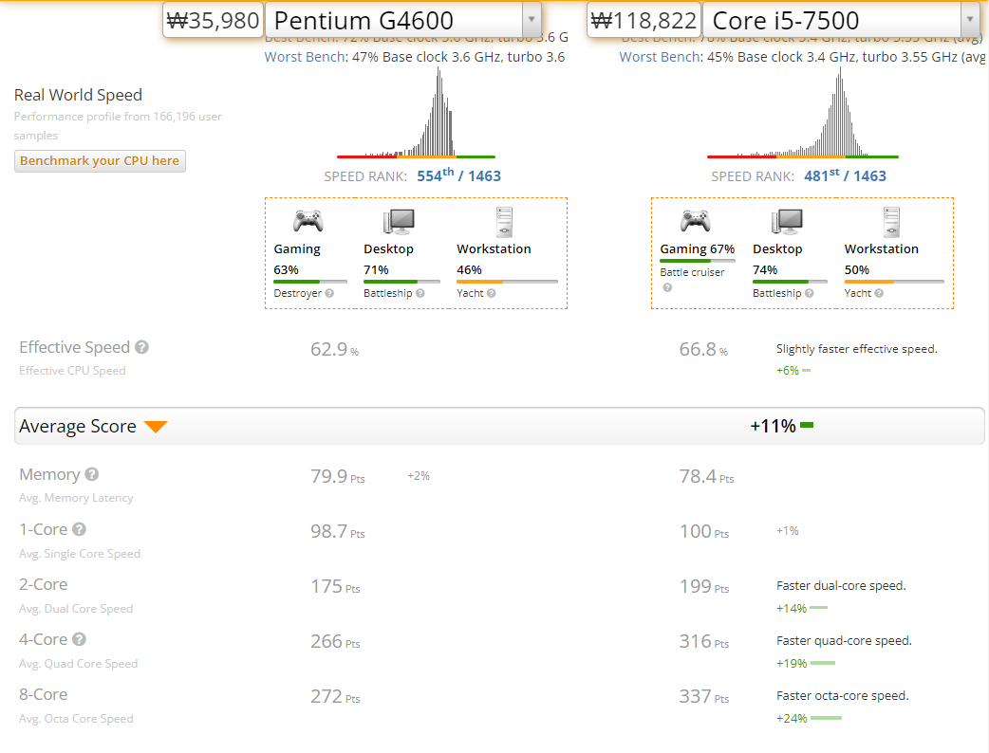989x753 pixels.
Task: Click help icon beside 1-Core
Action: click(x=79, y=529)
